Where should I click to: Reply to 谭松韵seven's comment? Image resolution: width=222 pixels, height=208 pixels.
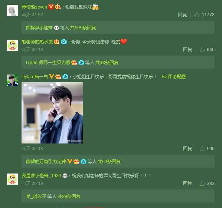[x=182, y=15]
